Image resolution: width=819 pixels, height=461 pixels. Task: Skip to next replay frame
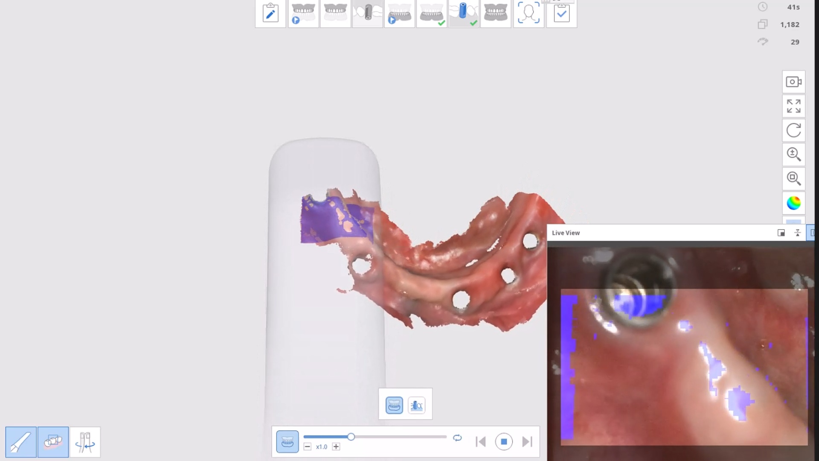[x=527, y=442]
